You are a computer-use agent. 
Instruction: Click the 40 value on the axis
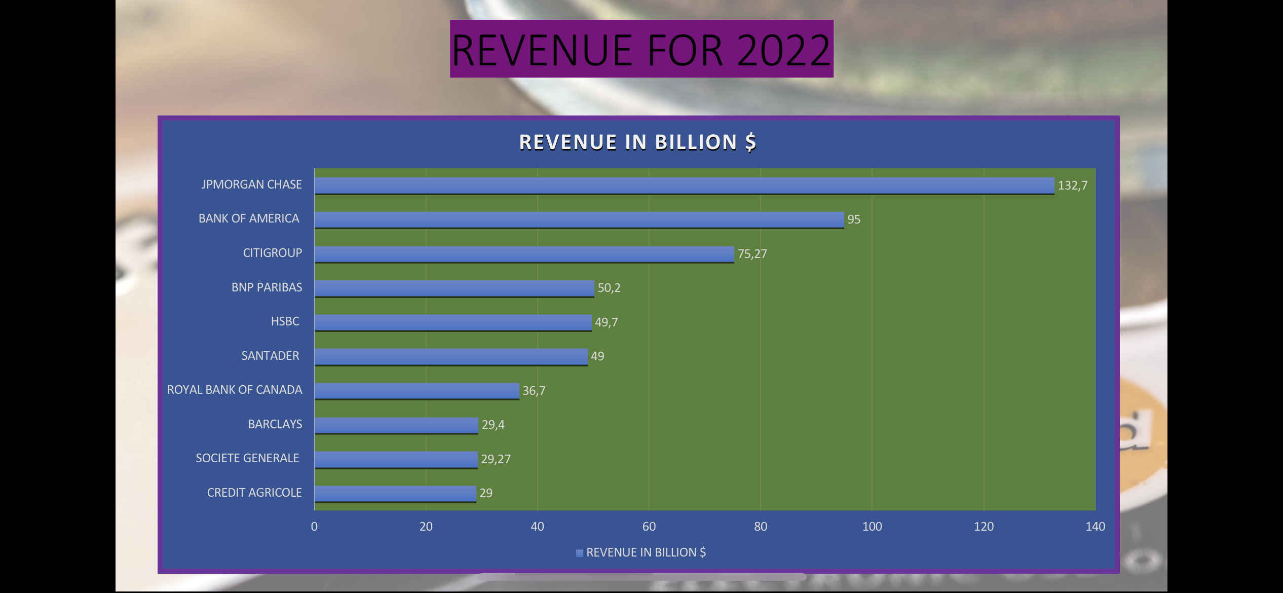pos(538,527)
